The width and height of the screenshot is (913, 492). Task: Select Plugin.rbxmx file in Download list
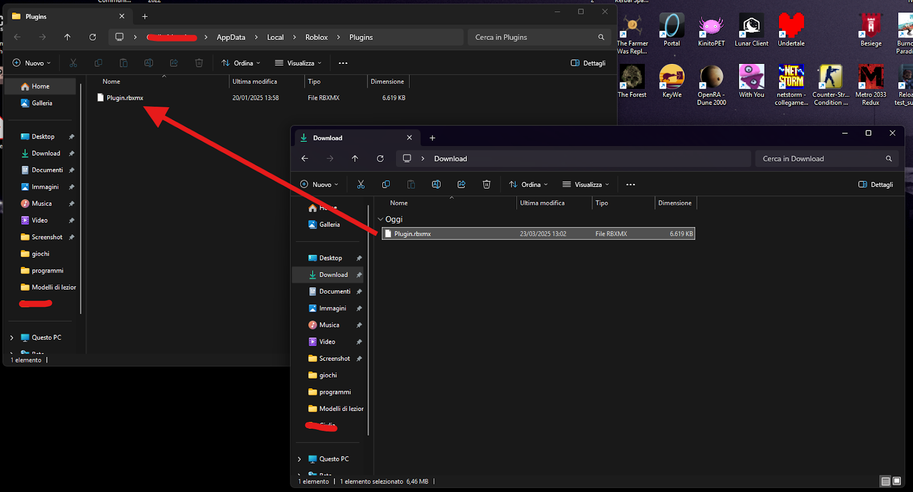[x=538, y=234]
